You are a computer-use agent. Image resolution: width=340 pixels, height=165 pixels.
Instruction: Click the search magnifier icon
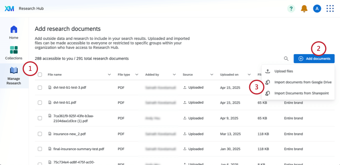coord(286,58)
